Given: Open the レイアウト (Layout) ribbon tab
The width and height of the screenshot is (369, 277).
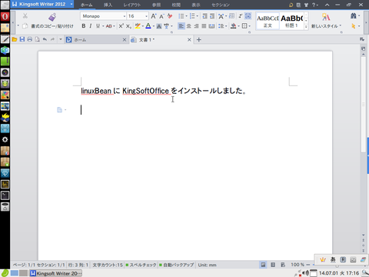Looking at the screenshot, I should click(x=132, y=5).
